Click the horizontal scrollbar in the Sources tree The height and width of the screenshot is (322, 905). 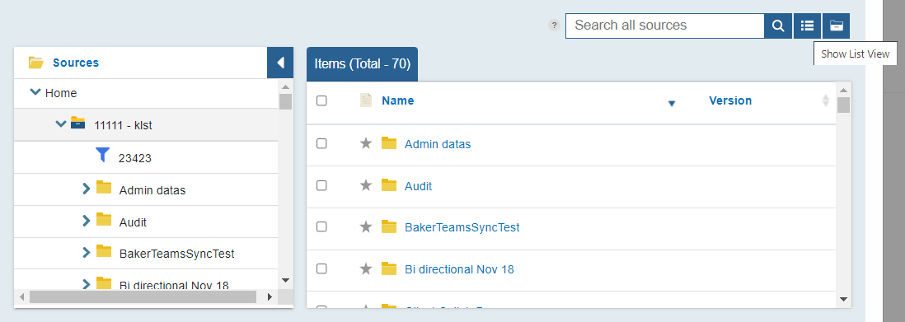[143, 296]
